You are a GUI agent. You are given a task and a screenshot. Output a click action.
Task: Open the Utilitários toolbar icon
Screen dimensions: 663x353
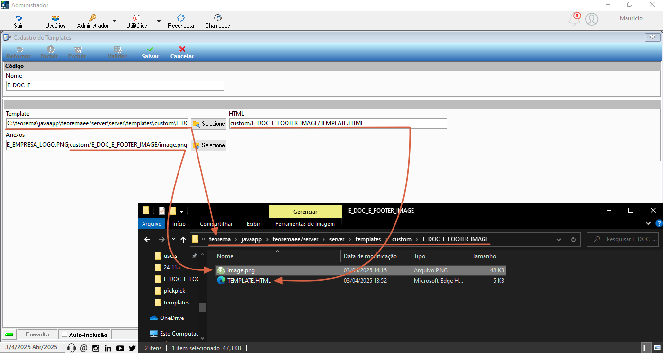coord(137,21)
